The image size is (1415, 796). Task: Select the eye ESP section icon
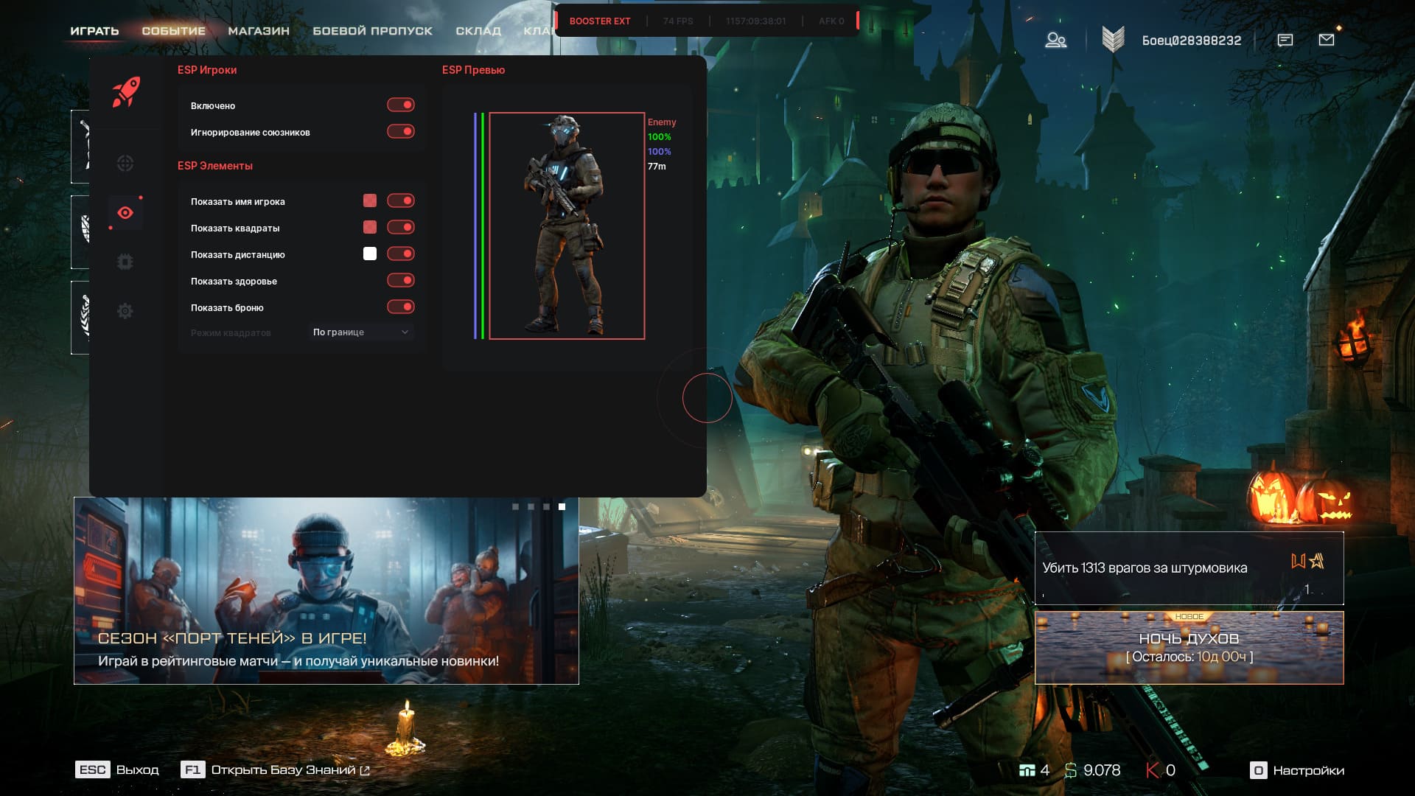point(125,213)
